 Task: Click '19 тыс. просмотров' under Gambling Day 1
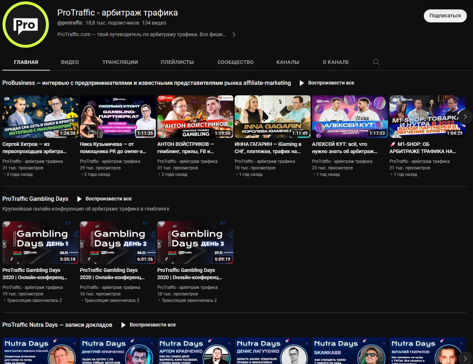(23, 294)
